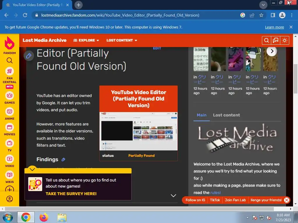The width and height of the screenshot is (298, 223).
Task: Toggle light theme with the sun icon
Action: click(285, 40)
